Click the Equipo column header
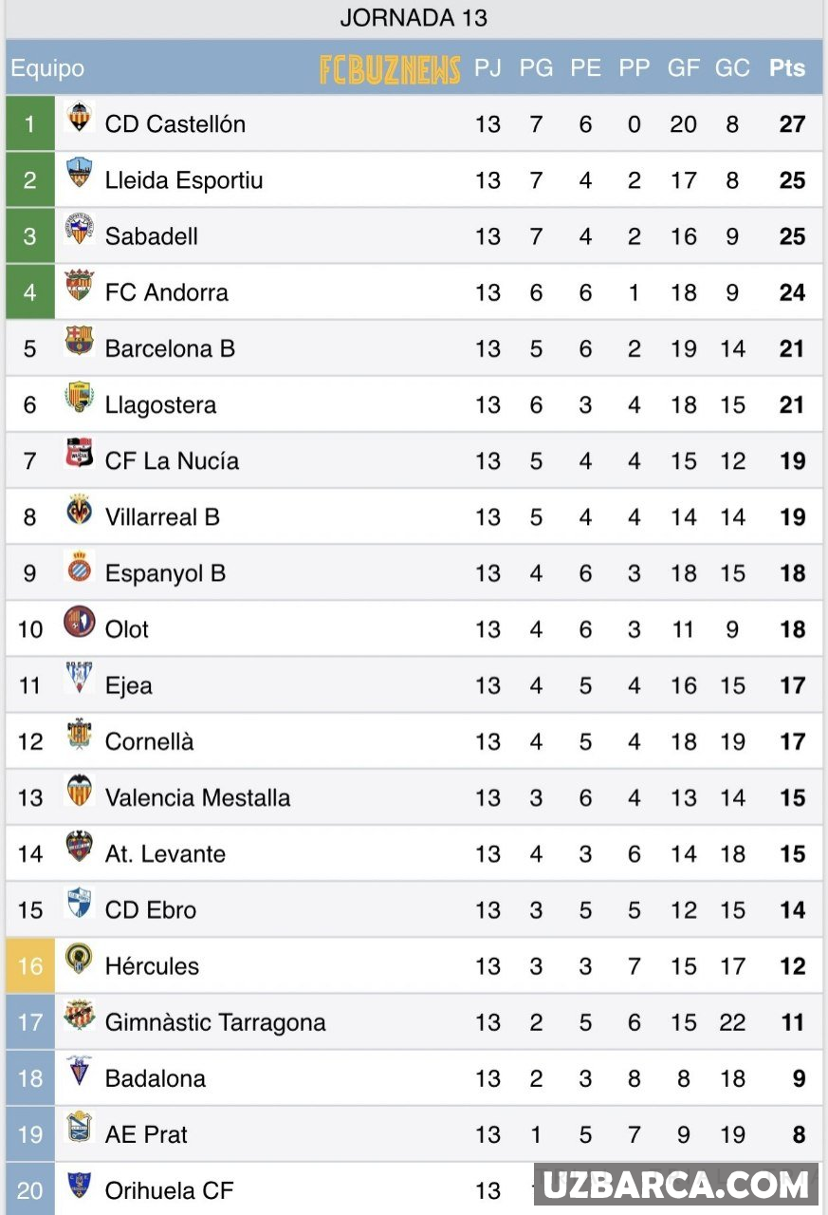This screenshot has width=828, height=1215. pyautogui.click(x=47, y=68)
